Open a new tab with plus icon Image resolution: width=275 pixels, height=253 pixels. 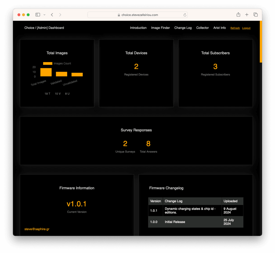[x=247, y=15]
